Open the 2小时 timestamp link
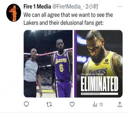129x113 pixels. tap(92, 7)
